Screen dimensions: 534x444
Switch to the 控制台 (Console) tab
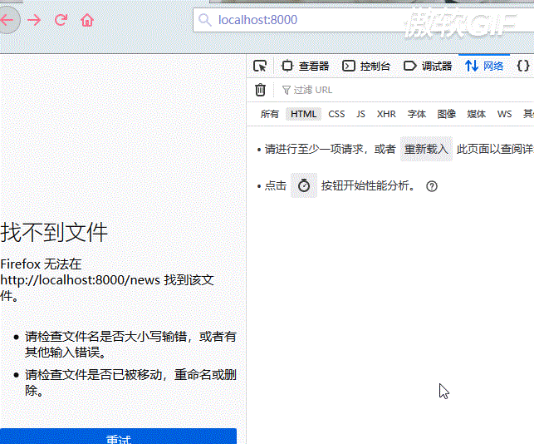pos(366,66)
